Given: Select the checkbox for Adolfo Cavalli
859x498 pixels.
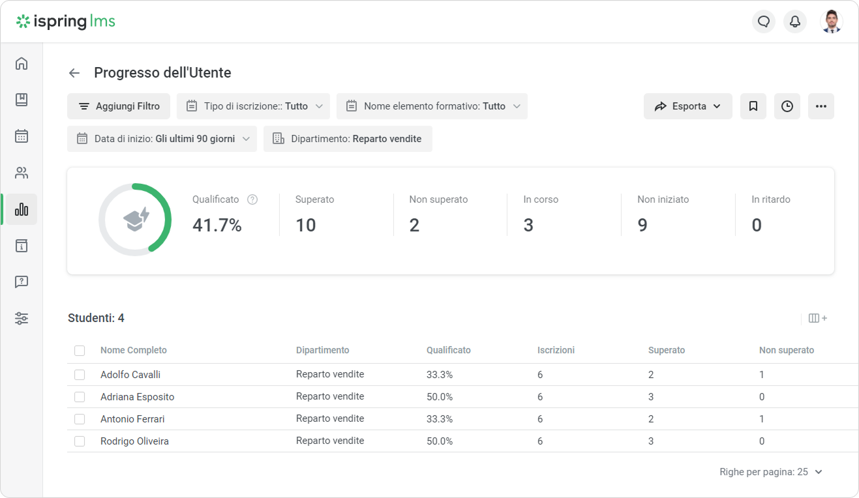Looking at the screenshot, I should click(x=80, y=375).
